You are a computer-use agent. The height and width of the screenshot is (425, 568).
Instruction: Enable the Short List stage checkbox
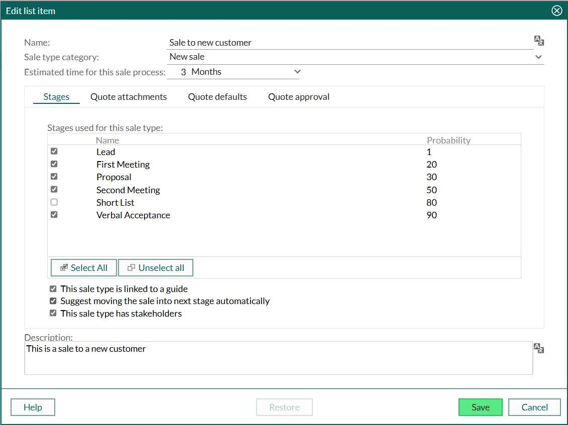pyautogui.click(x=54, y=202)
